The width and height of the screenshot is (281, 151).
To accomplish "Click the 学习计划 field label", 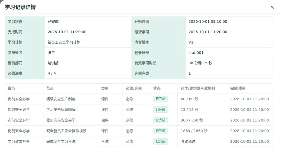I will pos(15,42).
